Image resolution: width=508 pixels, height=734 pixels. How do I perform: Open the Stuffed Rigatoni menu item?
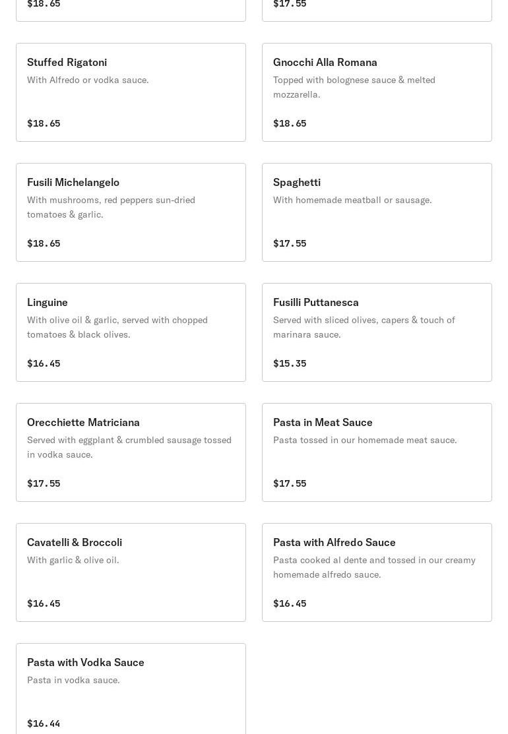pos(131,92)
